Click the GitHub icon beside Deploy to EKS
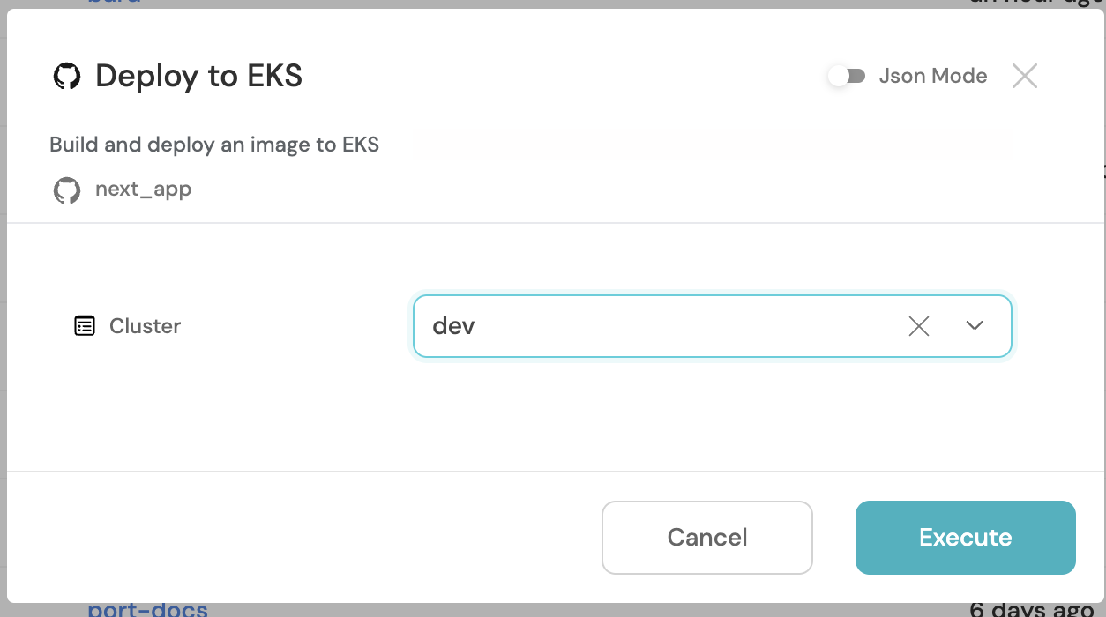 tap(67, 76)
